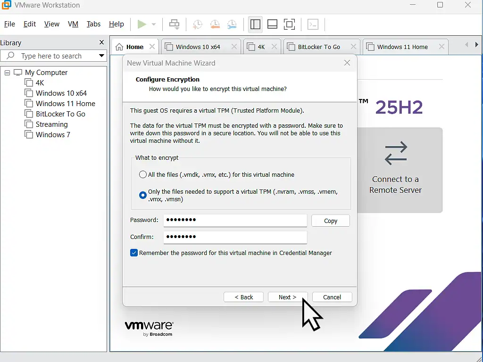
Task: Uncheck remembering password in Credential Manager
Action: pos(133,253)
